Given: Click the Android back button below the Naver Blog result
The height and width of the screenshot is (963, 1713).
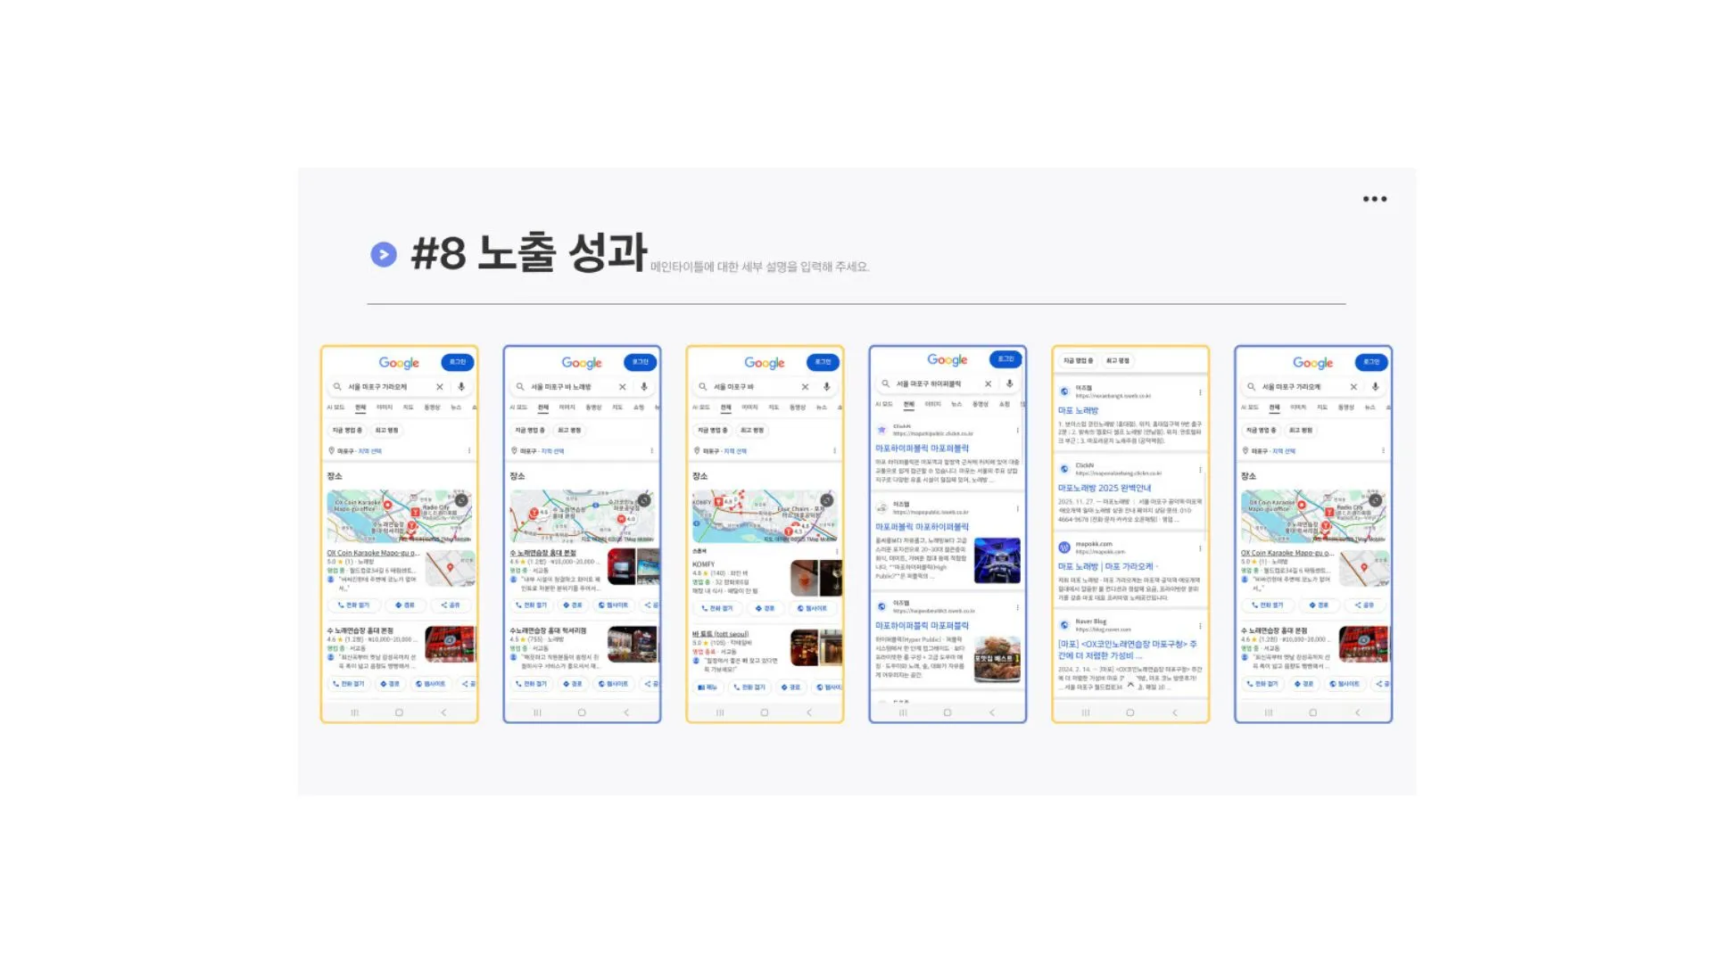Looking at the screenshot, I should pos(1175,712).
